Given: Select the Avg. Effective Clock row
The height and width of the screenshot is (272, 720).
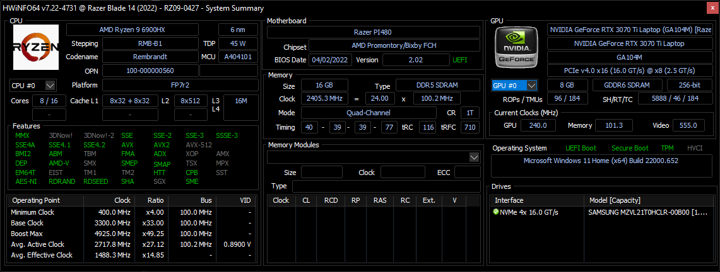Looking at the screenshot, I should pos(131,255).
